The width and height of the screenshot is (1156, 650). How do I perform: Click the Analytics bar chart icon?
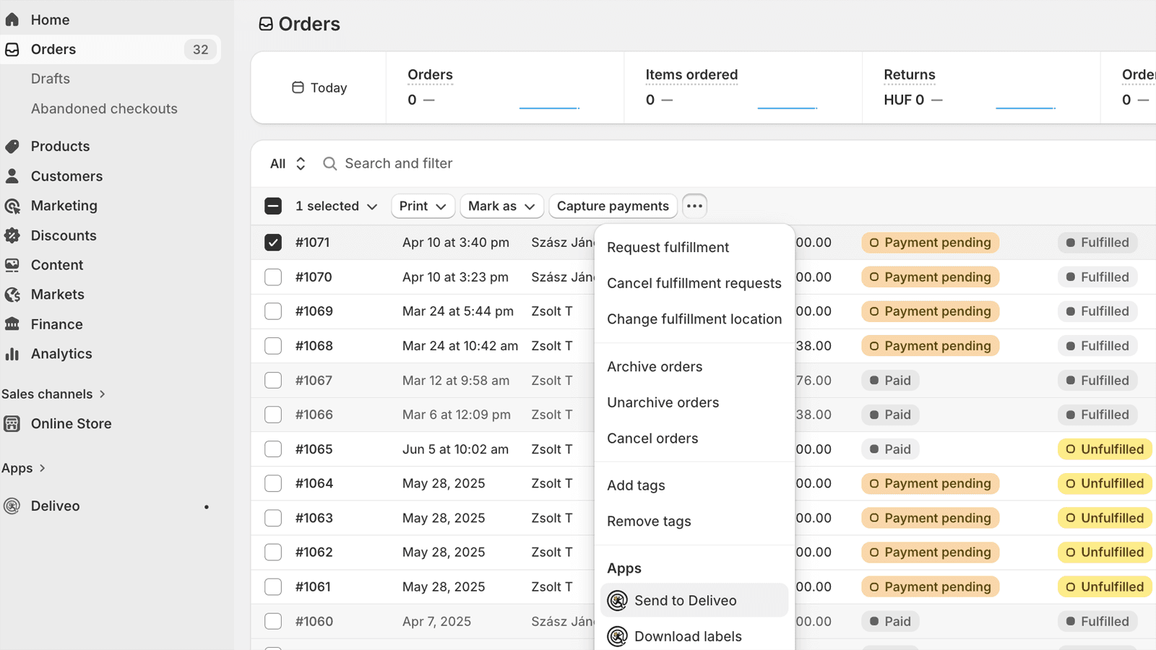[12, 354]
